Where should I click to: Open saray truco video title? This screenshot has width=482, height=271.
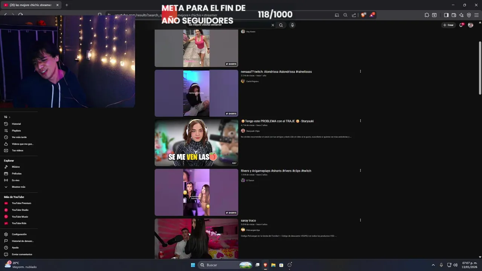click(249, 221)
